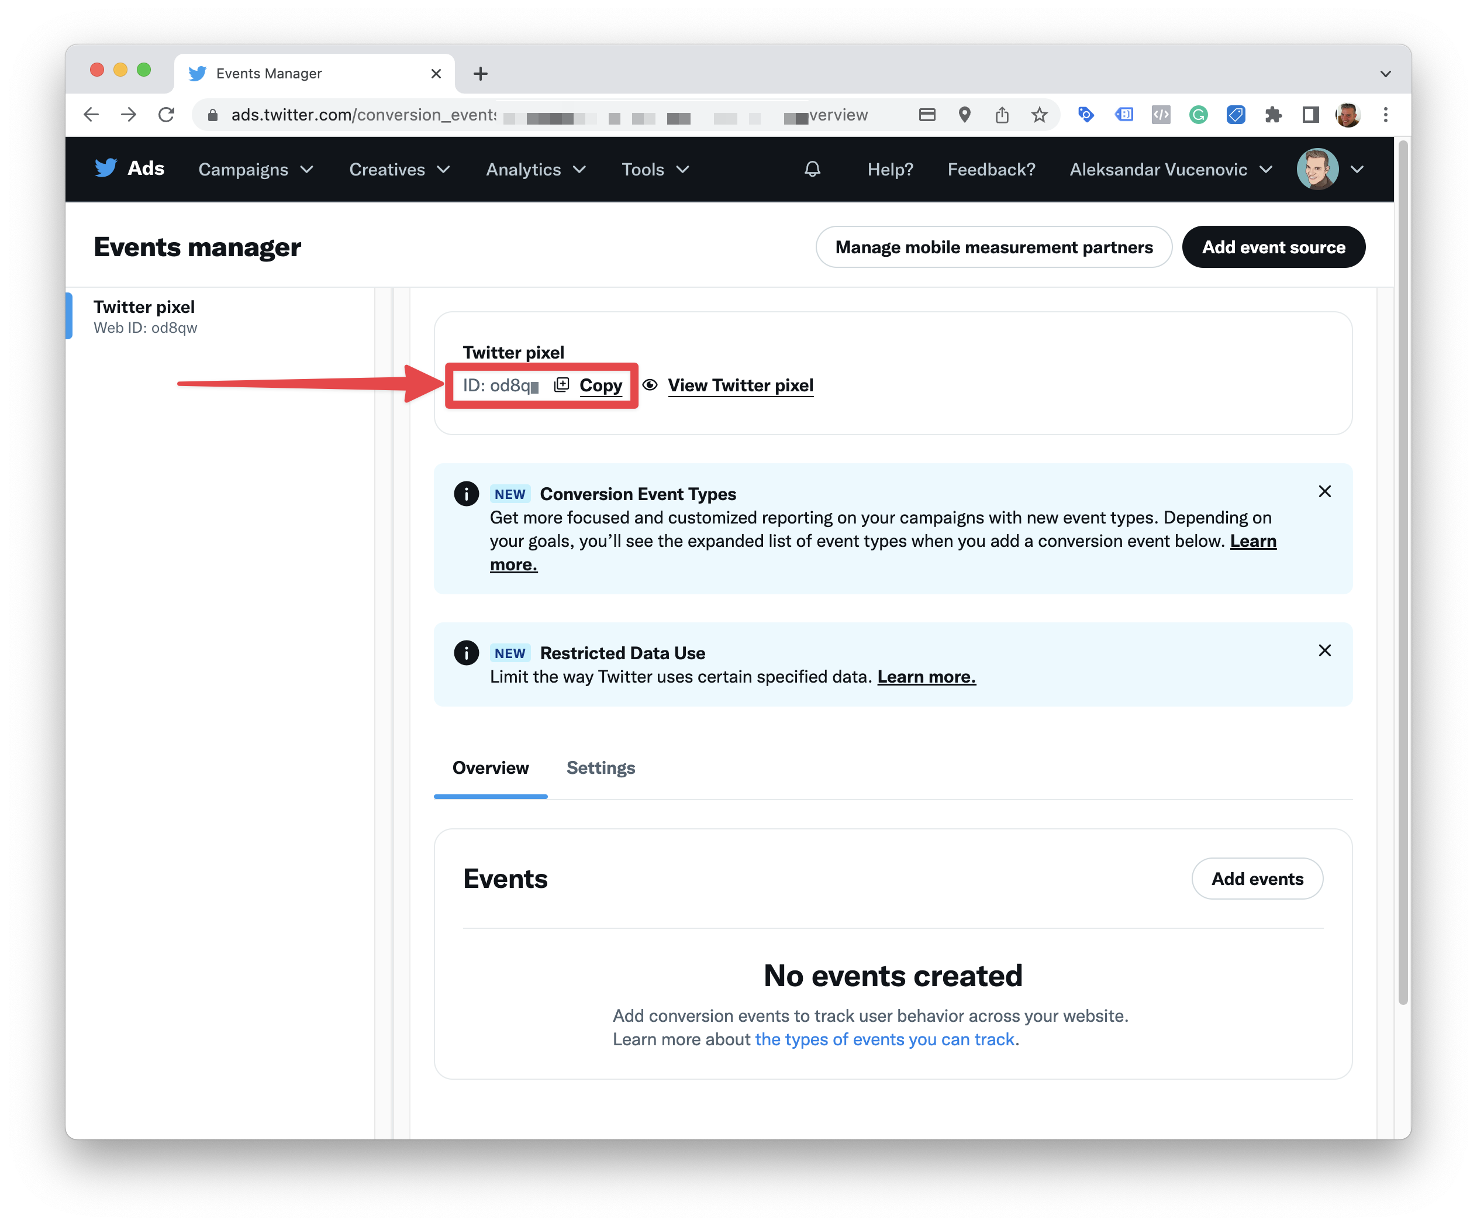Click the browser address bar URL
This screenshot has width=1477, height=1226.
coord(548,115)
